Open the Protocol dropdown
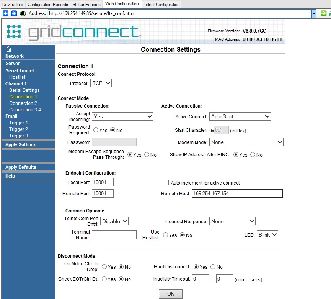The image size is (331, 299). coord(101,83)
